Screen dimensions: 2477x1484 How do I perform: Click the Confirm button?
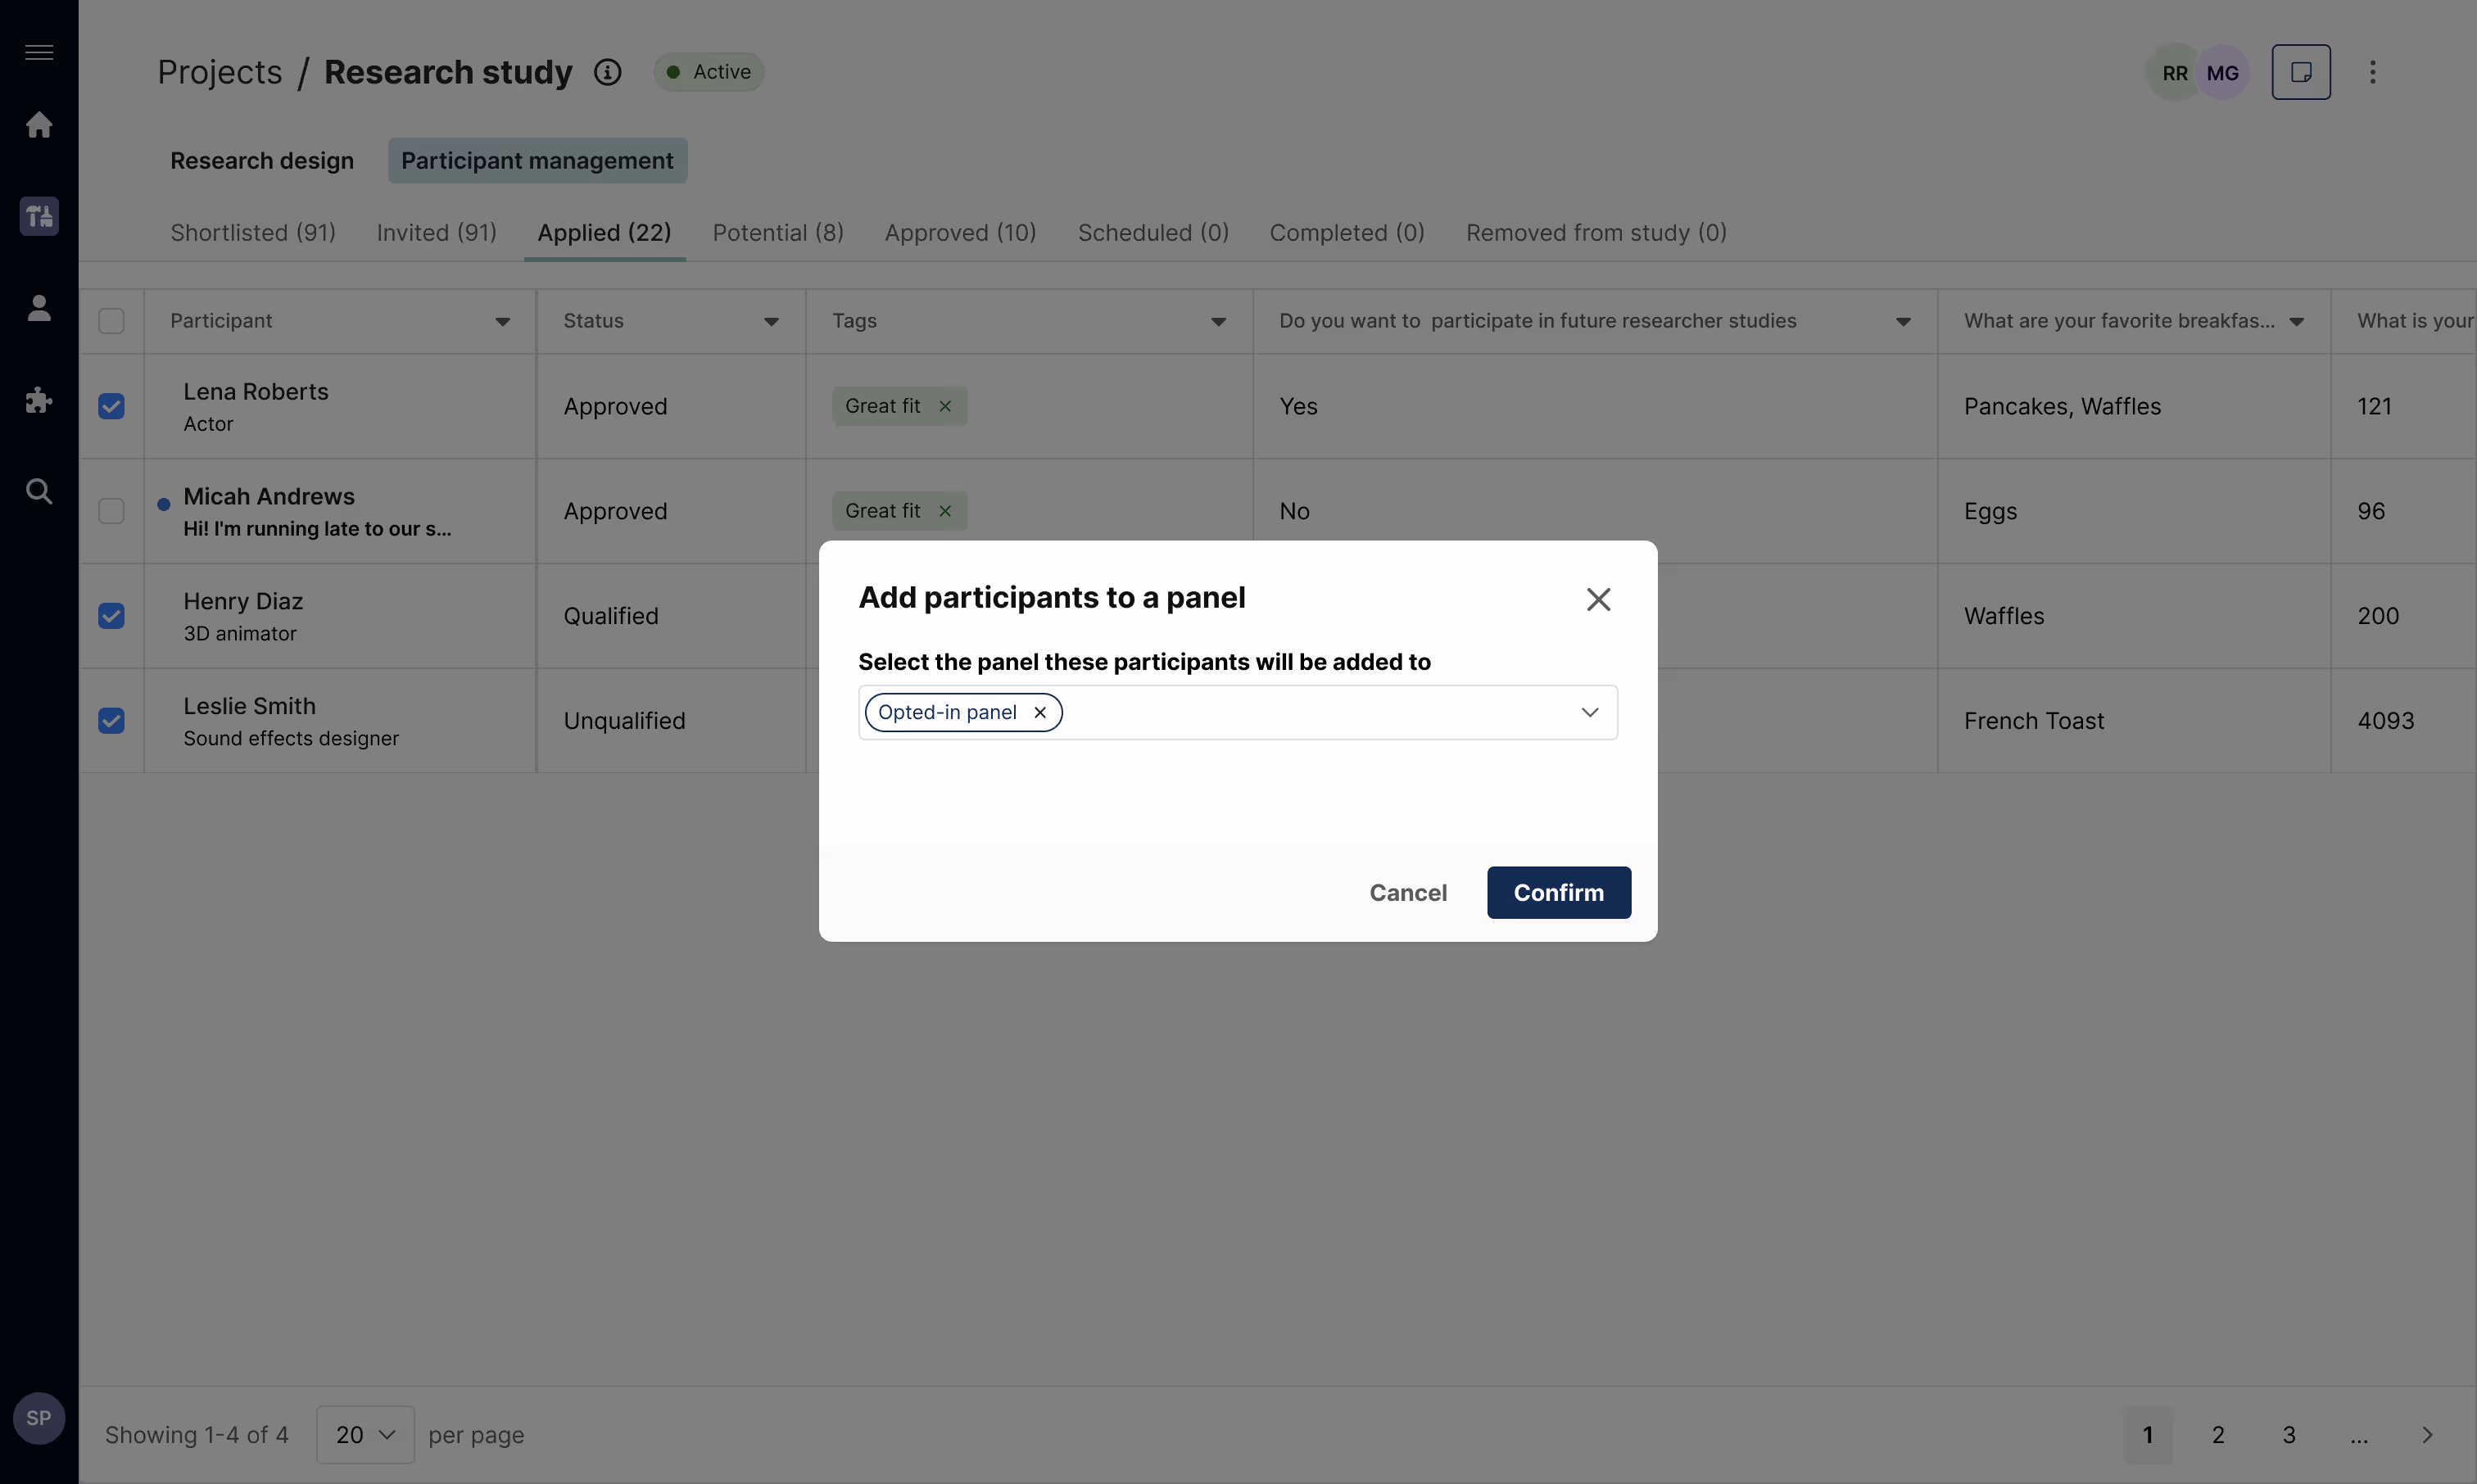[x=1558, y=892]
